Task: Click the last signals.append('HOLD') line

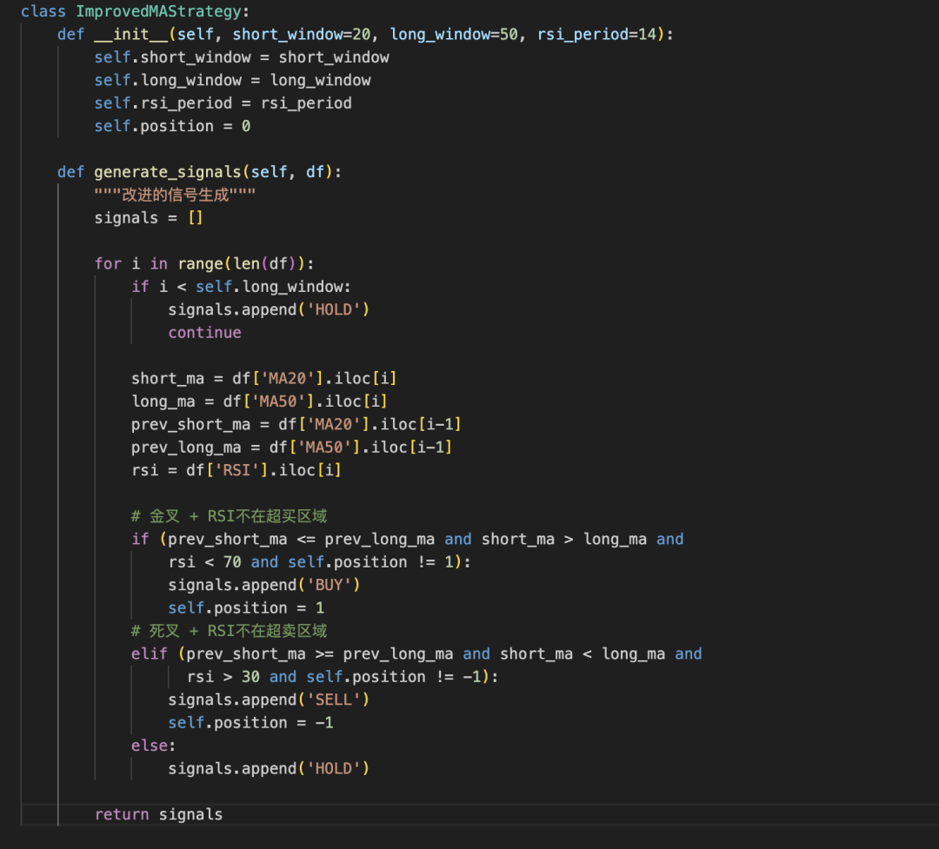Action: pyautogui.click(x=269, y=769)
